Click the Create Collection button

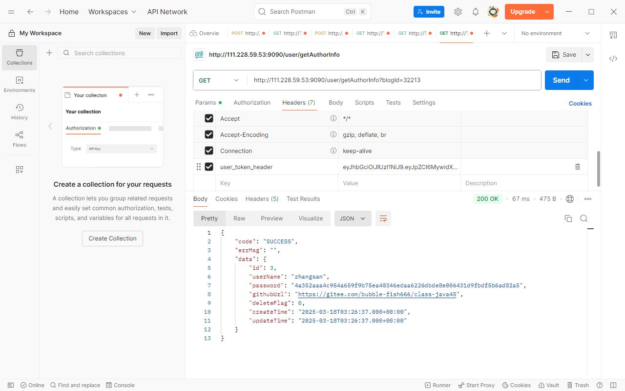(x=112, y=239)
